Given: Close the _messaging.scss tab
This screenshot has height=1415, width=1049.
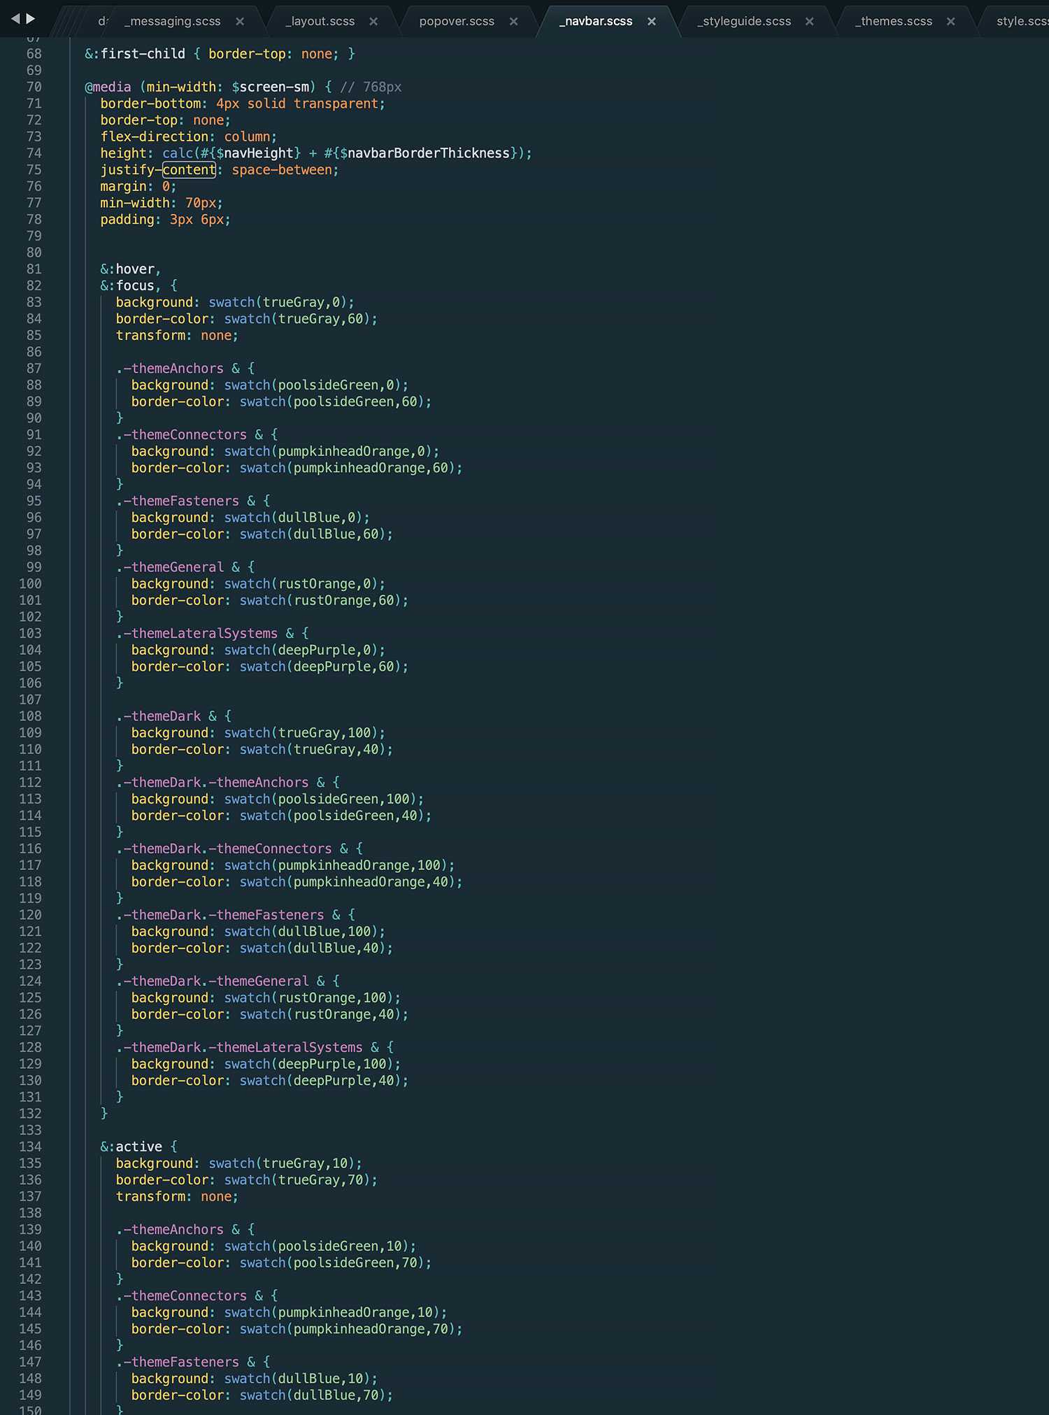Looking at the screenshot, I should click(x=240, y=22).
